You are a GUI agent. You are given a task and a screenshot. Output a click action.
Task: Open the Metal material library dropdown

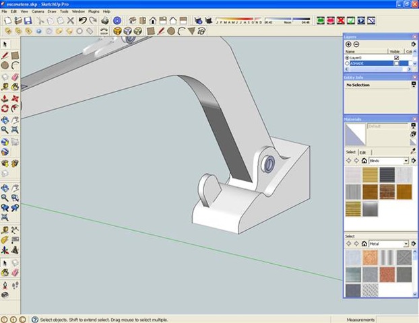[x=406, y=243]
